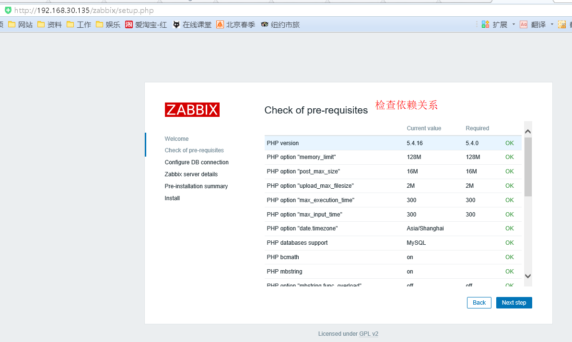Click the prerequisites list scrollbar thumb
Screen dimensions: 572x342
528,167
